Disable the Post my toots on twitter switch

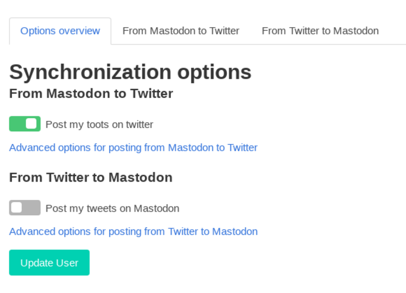coord(25,124)
